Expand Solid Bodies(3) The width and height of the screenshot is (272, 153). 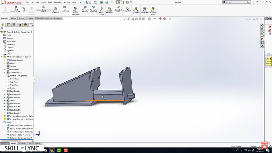point(5,72)
